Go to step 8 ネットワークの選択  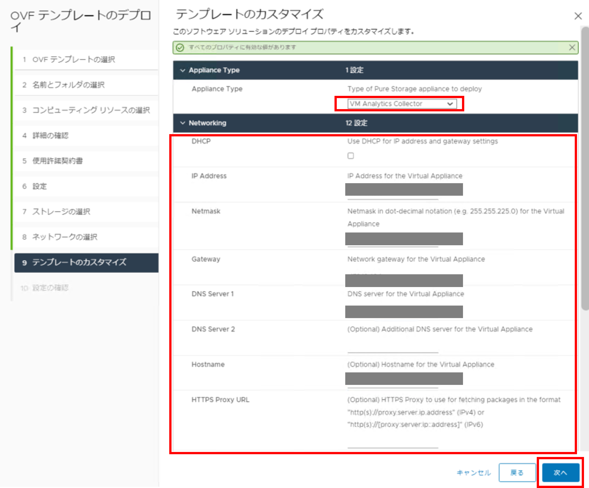[65, 237]
